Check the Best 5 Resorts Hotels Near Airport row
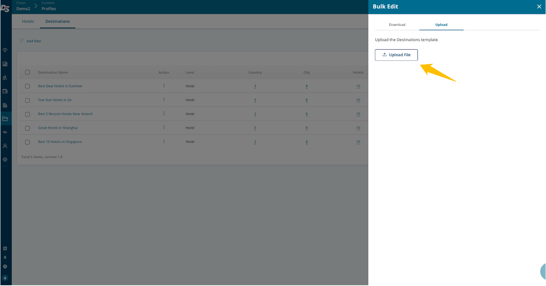The height and width of the screenshot is (286, 546). [27, 114]
